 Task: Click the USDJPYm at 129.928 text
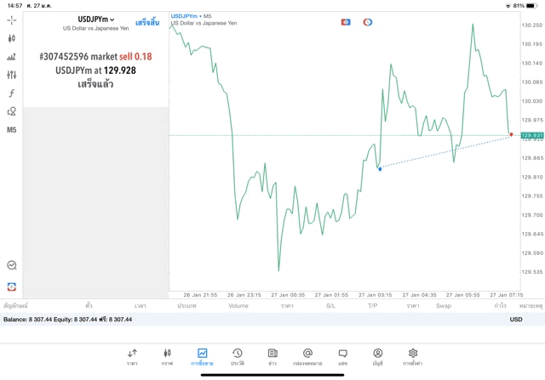(95, 71)
